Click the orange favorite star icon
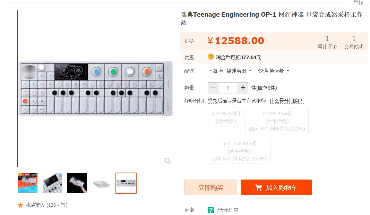Image resolution: width=370 pixels, height=215 pixels. pos(20,205)
